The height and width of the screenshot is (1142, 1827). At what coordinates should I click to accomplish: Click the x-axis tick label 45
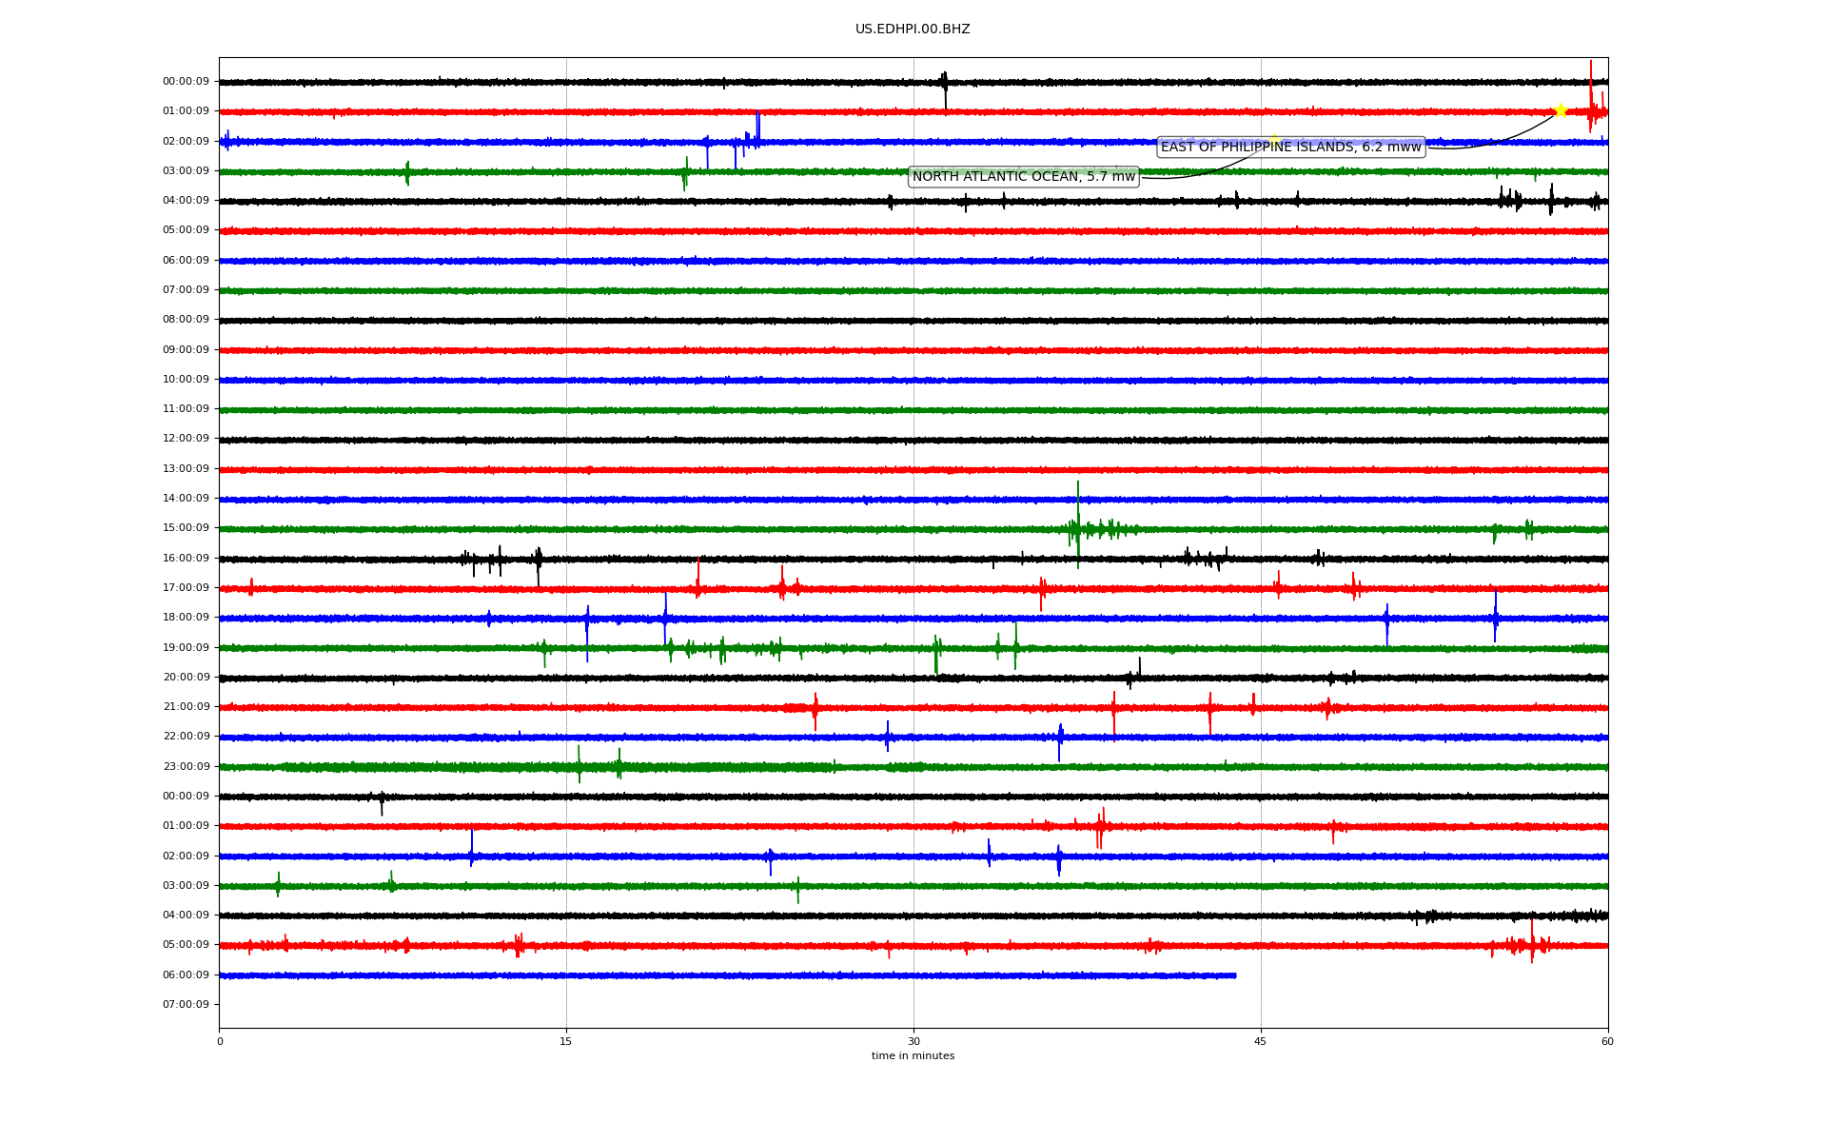(1261, 1041)
